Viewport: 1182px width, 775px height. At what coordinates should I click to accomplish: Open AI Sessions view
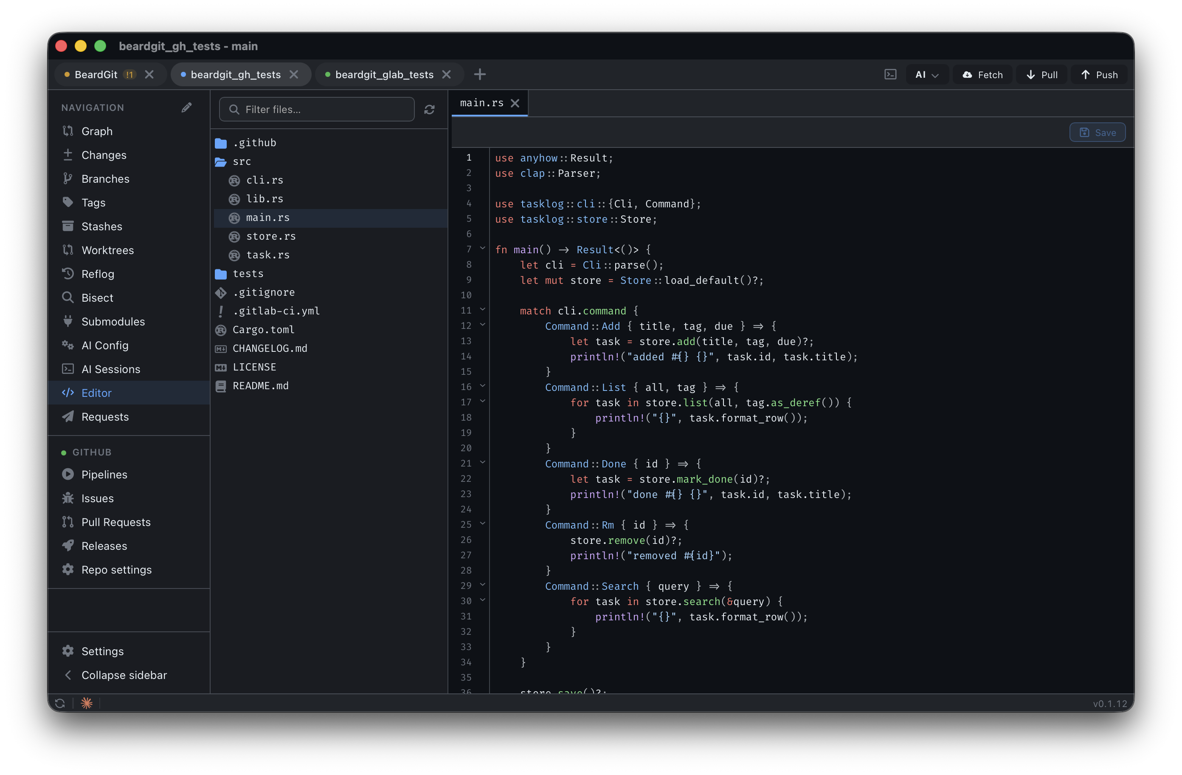point(128,369)
